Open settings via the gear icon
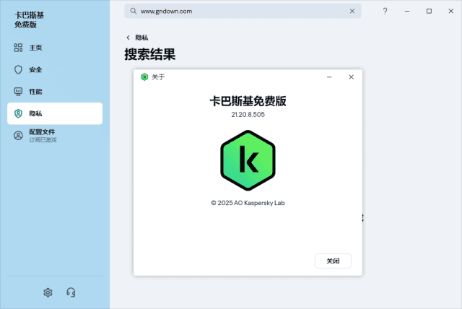Viewport: 462px width, 309px height. click(48, 292)
